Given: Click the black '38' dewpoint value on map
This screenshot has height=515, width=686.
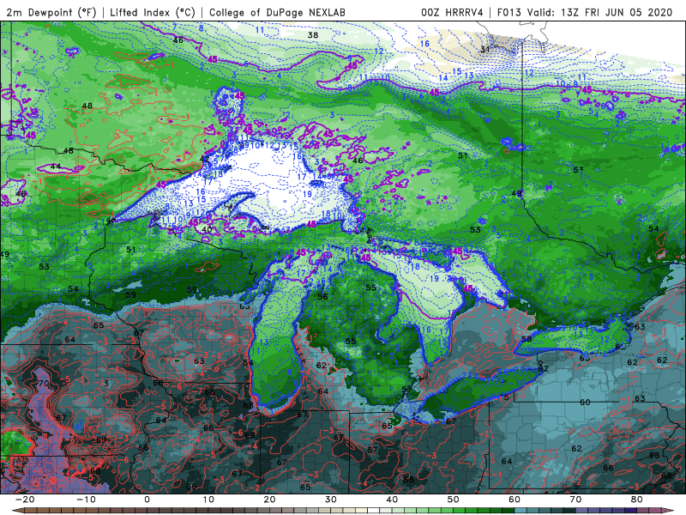Looking at the screenshot, I should pyautogui.click(x=313, y=35).
